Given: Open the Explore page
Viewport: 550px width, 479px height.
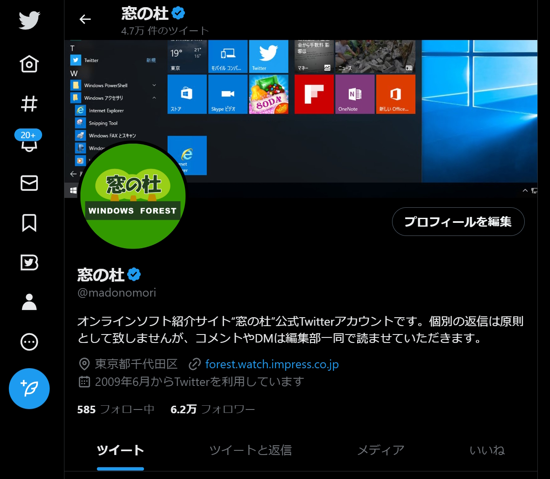Looking at the screenshot, I should 29,104.
